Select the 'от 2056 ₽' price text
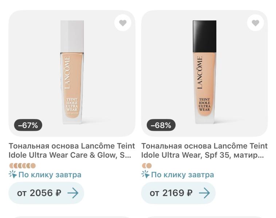This screenshot has width=276, height=218. click(39, 193)
